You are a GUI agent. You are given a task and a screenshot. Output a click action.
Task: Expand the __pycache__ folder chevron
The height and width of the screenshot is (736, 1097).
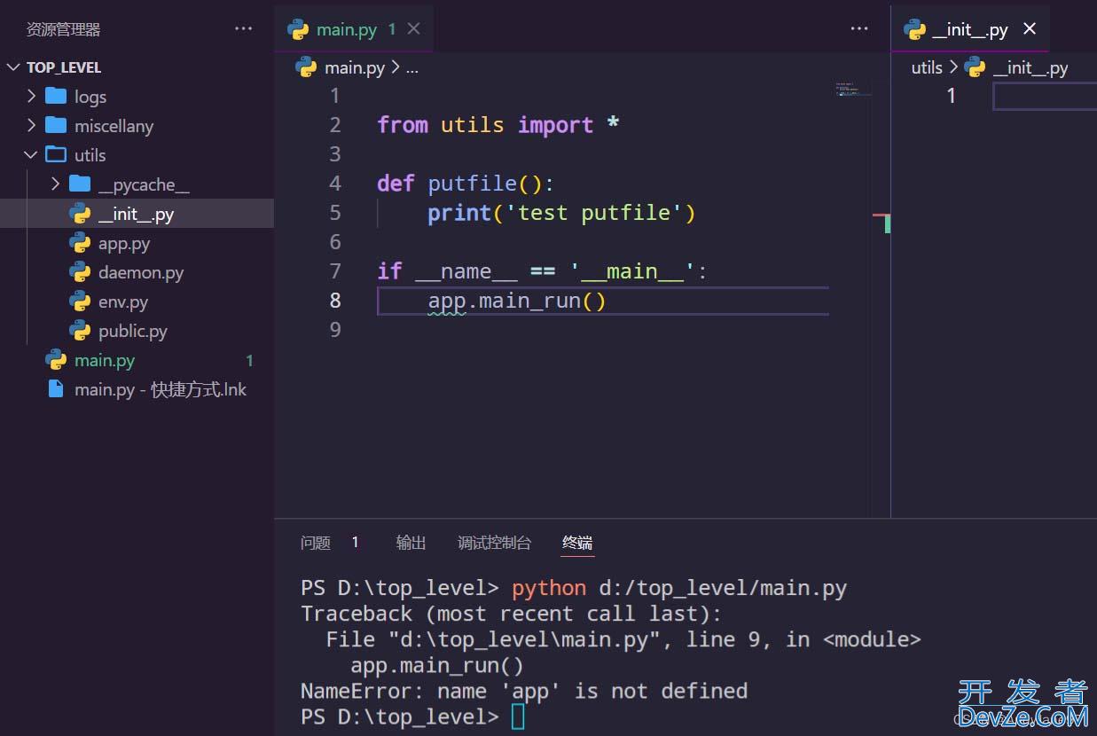click(x=55, y=184)
